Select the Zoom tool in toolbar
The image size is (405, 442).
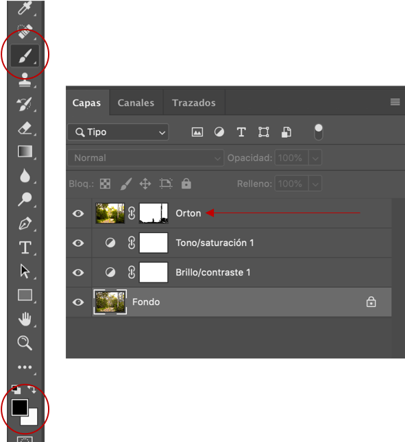coord(25,343)
